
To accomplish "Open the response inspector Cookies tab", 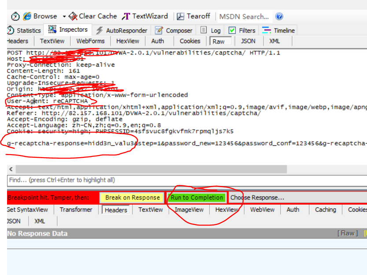I will (x=357, y=210).
